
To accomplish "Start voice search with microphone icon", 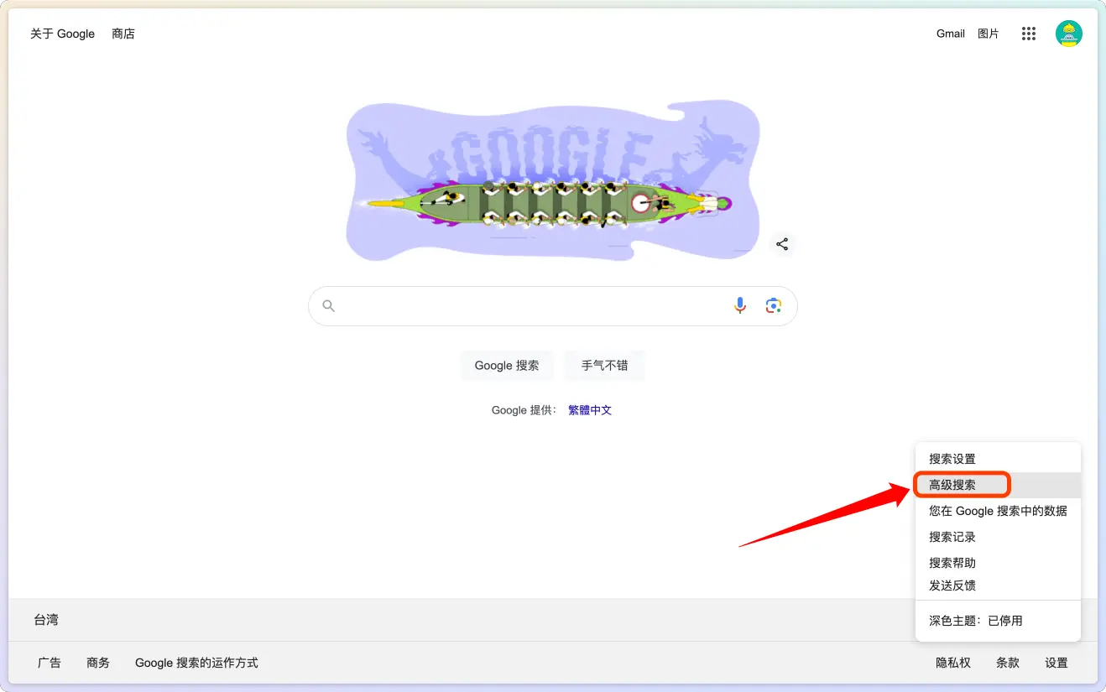I will (740, 306).
